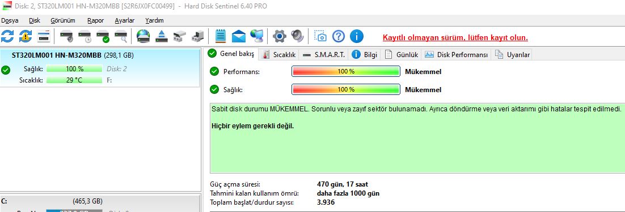Click the green check next to Performans
Viewport: 625px width, 212px height.
[214, 71]
